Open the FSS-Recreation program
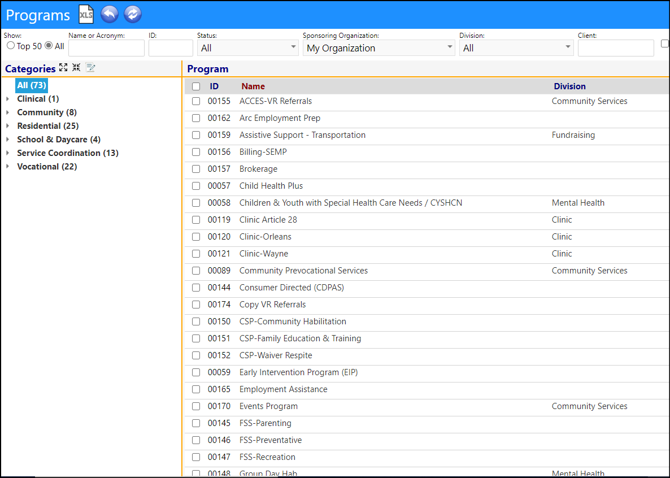This screenshot has width=670, height=478. 267,457
